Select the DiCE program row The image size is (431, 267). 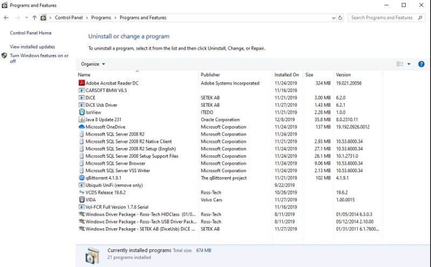point(228,97)
